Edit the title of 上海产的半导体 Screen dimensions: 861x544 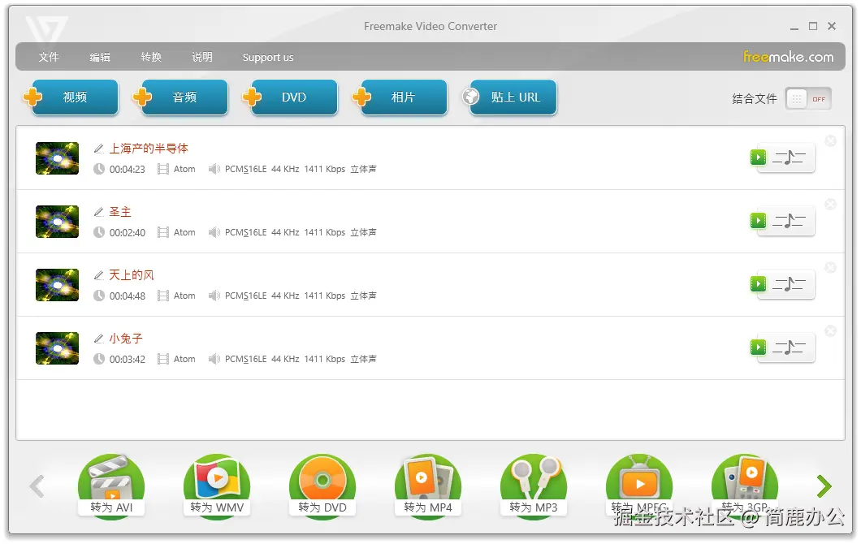point(98,149)
